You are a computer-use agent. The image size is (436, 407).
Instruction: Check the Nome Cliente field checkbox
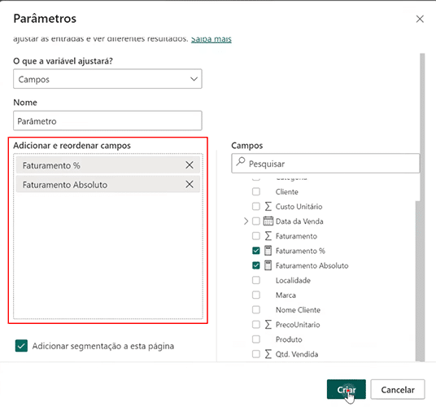(255, 309)
